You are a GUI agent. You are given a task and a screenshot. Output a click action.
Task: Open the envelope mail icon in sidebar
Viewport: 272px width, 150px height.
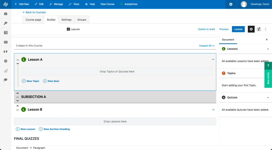coord(6,42)
